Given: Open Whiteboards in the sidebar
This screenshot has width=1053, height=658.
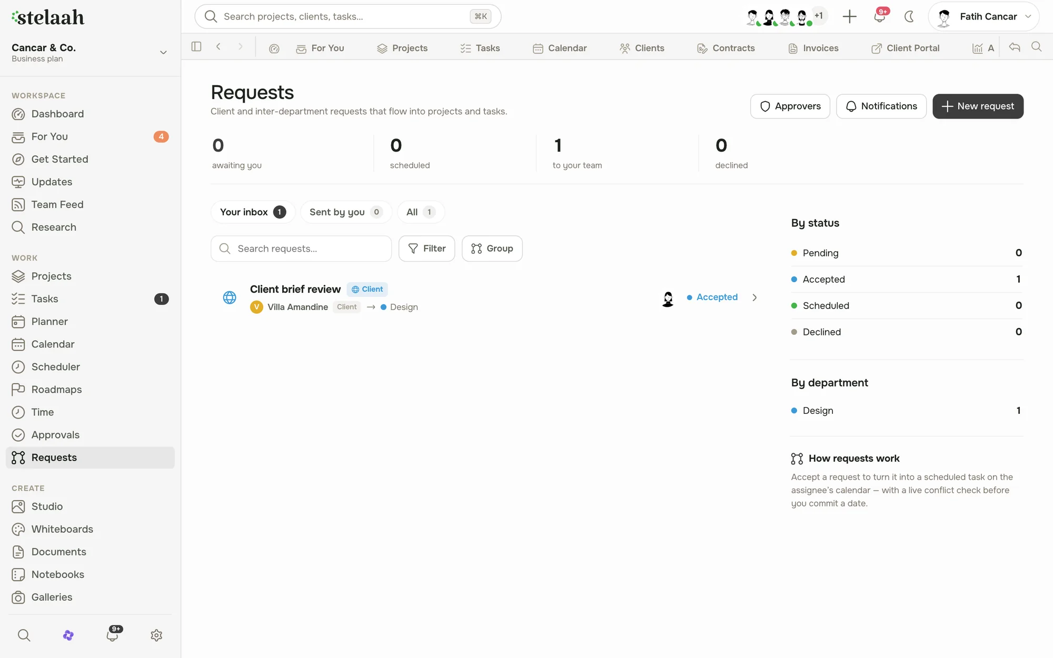Looking at the screenshot, I should [90, 529].
